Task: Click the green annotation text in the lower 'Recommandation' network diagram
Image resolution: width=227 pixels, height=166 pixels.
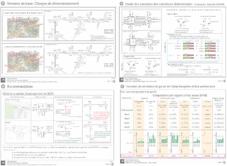Action: click(102, 134)
